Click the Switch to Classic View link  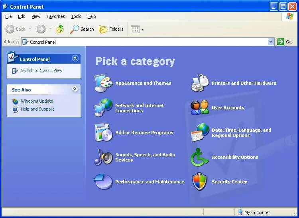[x=41, y=70]
